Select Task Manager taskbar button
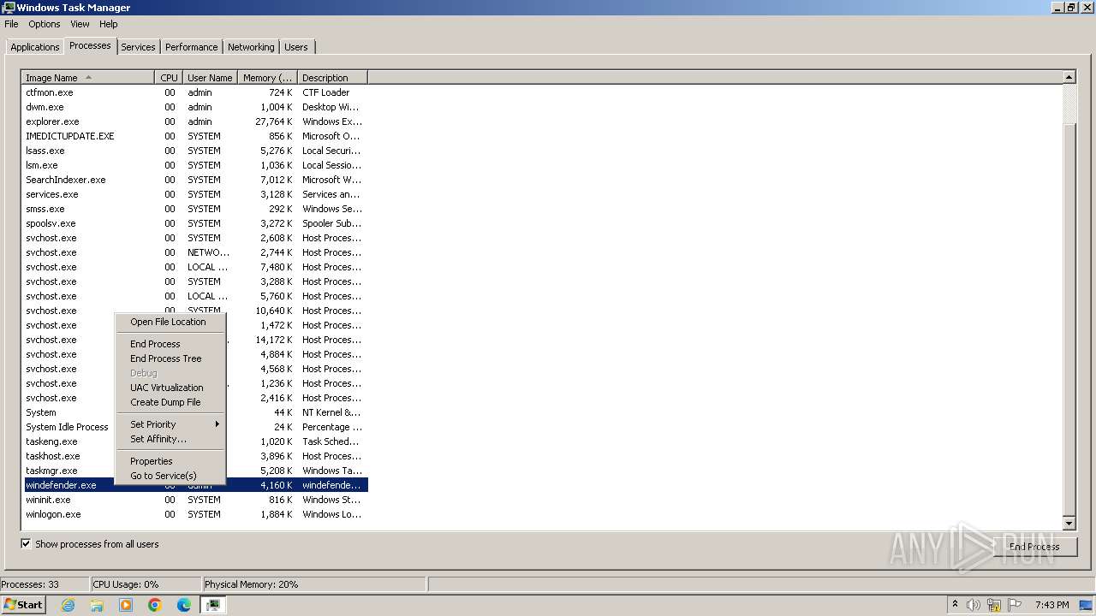1096x616 pixels. (x=213, y=605)
